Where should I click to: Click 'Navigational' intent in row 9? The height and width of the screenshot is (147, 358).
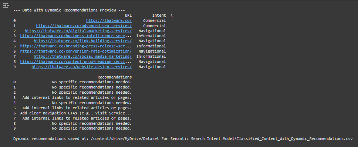(x=152, y=67)
